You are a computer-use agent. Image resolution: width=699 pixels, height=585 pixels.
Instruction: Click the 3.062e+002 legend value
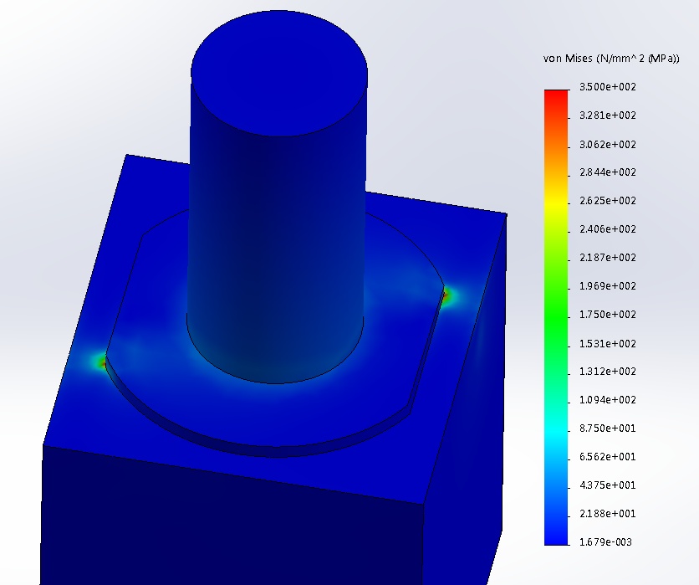[x=608, y=145]
